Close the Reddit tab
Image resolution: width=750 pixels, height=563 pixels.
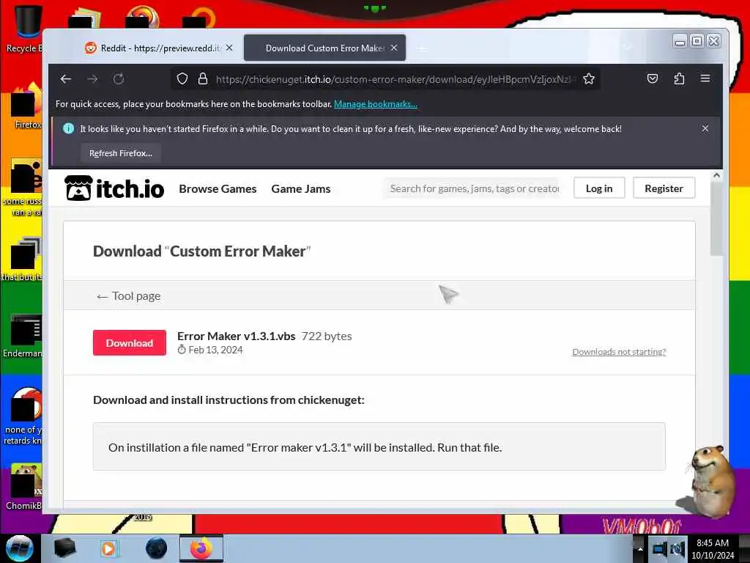[229, 48]
